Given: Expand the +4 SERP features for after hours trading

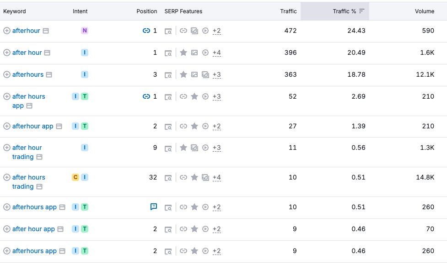Looking at the screenshot, I should point(216,177).
